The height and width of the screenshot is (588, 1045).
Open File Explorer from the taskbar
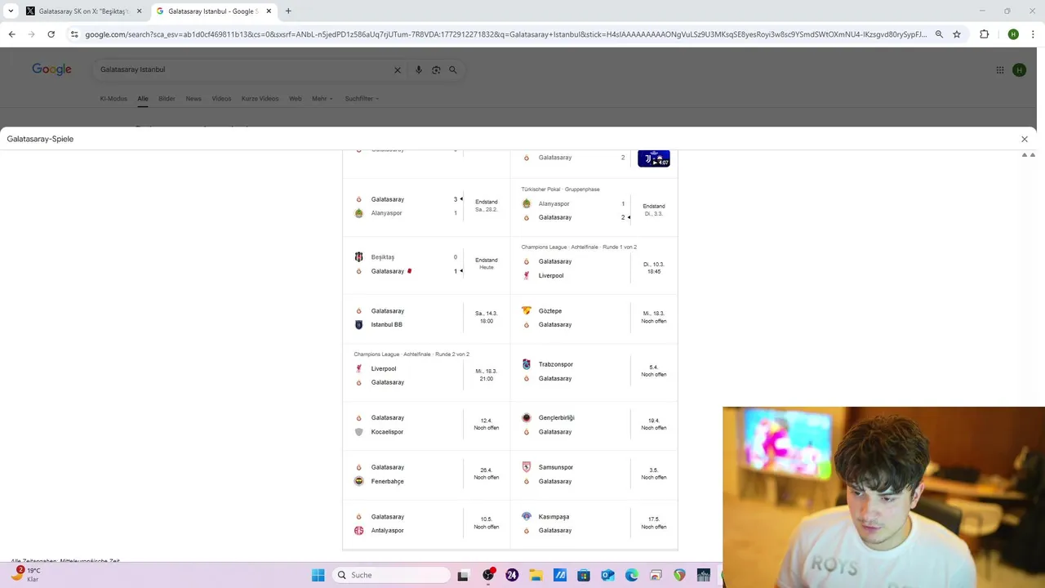pos(536,575)
